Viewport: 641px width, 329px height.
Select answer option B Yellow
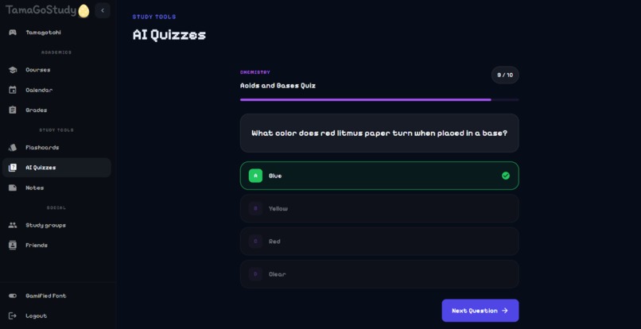point(379,208)
